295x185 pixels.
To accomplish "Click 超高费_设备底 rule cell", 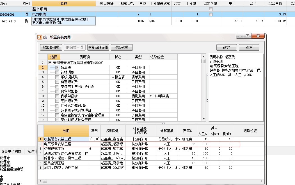I will click(x=113, y=139).
